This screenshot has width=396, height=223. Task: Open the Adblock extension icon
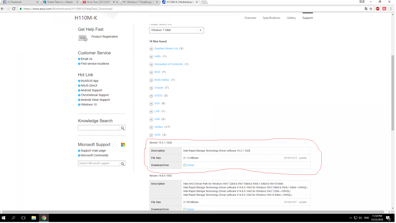click(378, 9)
